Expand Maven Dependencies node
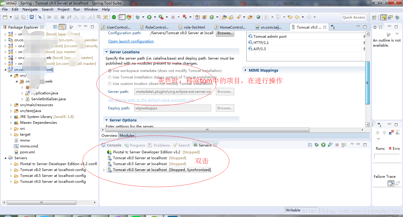 (11, 123)
